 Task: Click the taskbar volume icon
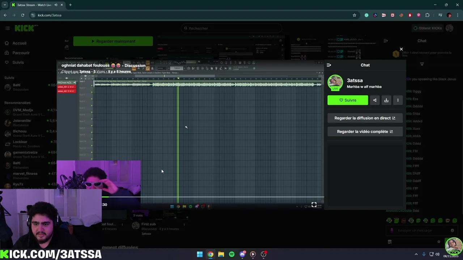click(437, 254)
